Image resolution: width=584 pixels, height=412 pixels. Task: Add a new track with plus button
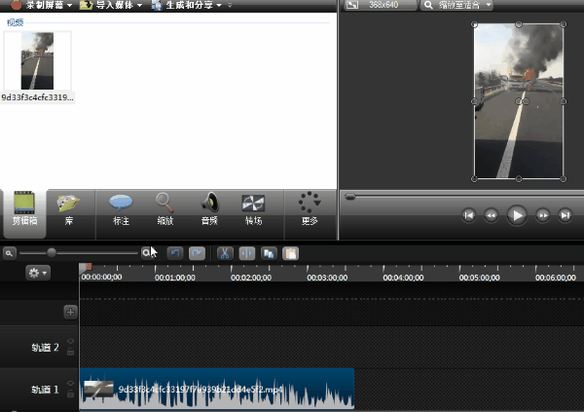click(70, 312)
